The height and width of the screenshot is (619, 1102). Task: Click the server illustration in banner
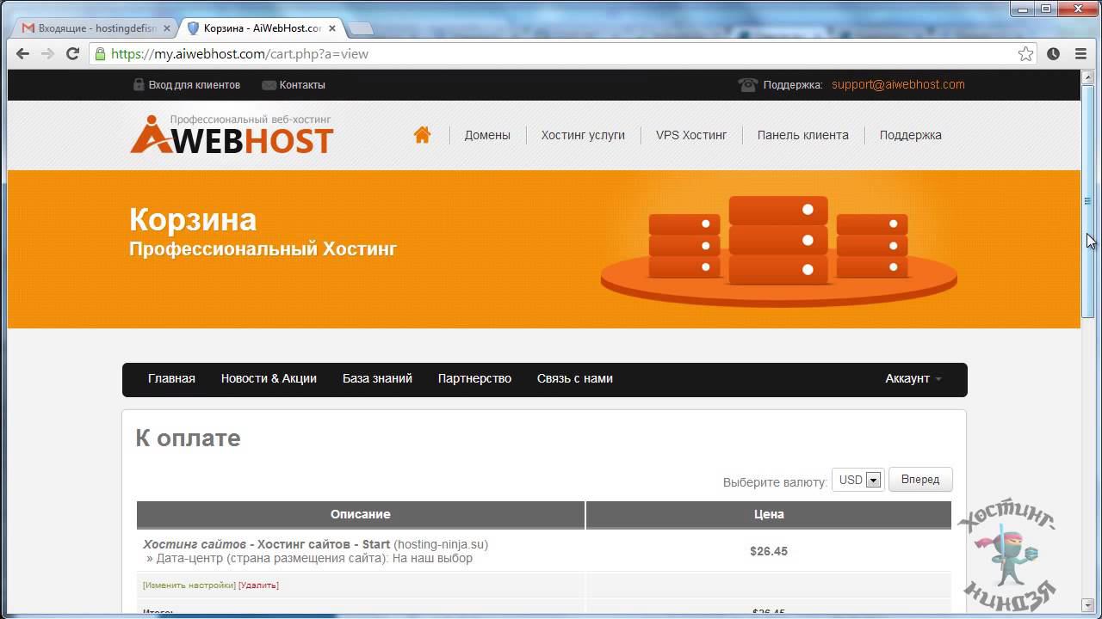coord(778,251)
